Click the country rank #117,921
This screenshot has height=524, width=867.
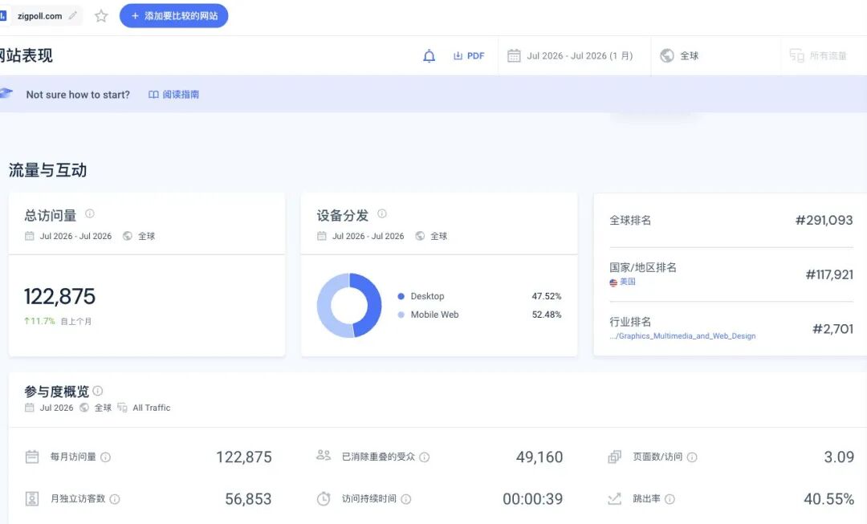point(829,274)
